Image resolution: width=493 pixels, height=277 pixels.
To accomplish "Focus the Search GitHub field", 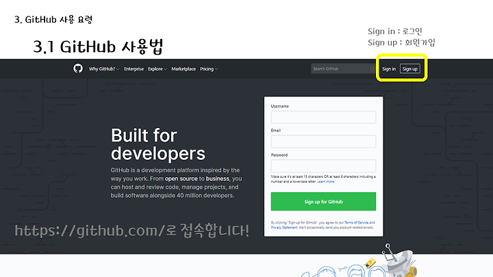I will [343, 68].
